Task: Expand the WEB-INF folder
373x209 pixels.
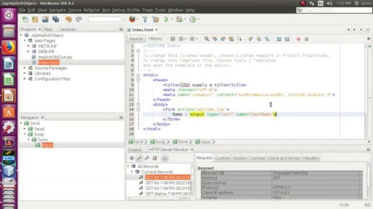Action: point(29,52)
